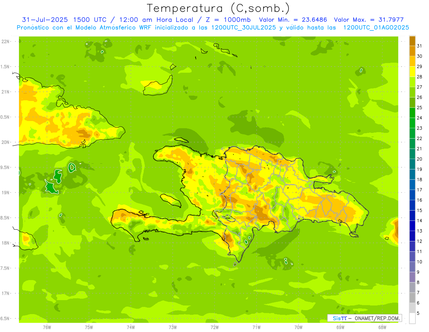The width and height of the screenshot is (429, 332).
Task: Click the '71W' longitude label
Action: point(256,327)
